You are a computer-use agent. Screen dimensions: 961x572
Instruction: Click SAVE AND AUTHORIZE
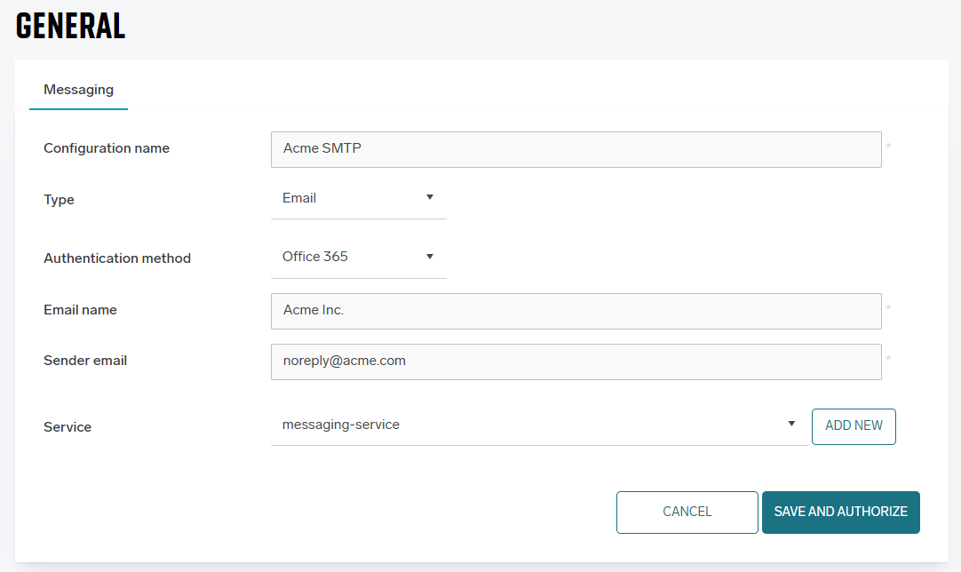coord(840,512)
